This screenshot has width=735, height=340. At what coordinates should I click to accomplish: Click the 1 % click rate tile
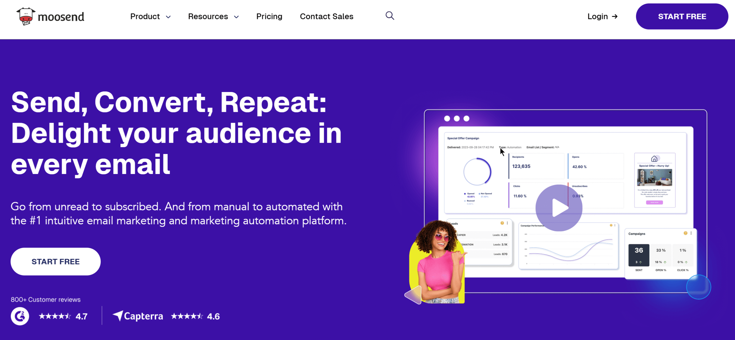[683, 255]
